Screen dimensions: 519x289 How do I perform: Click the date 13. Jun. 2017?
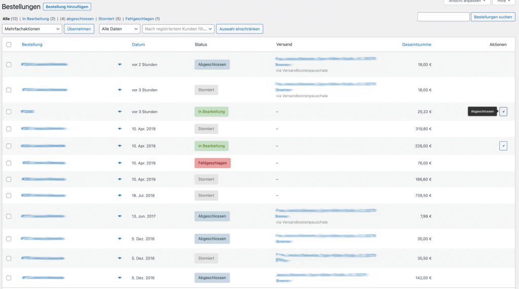(143, 216)
